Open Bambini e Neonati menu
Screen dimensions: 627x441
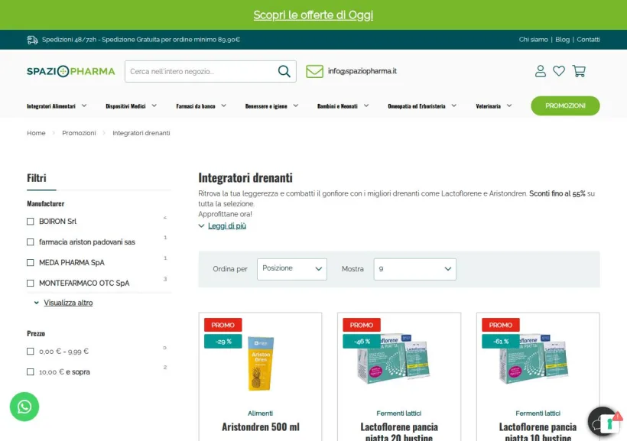tap(337, 106)
